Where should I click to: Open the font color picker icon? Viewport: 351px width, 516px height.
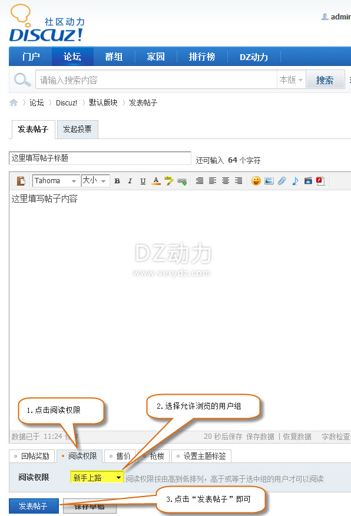tap(156, 181)
